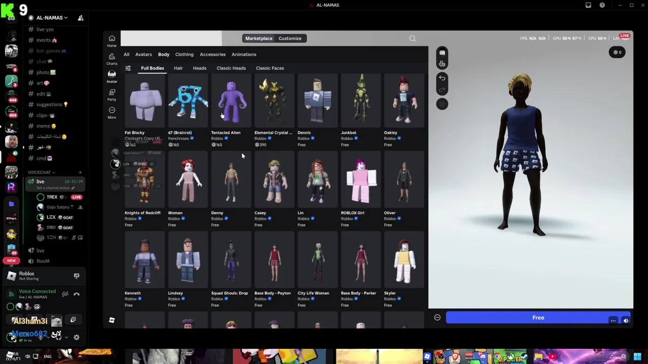Click the ENG language indicator in taskbar
The image size is (648, 364).
[47, 357]
